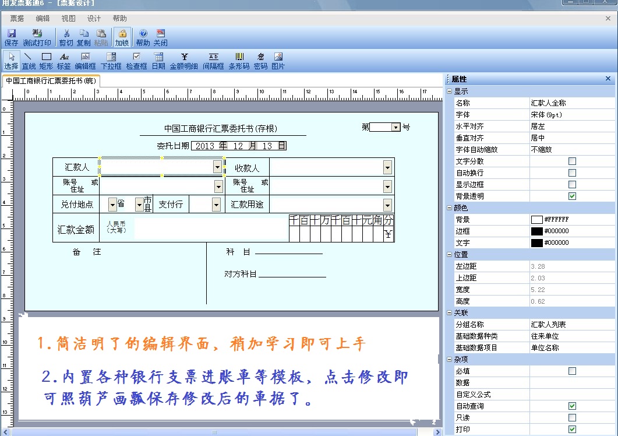Toggle the 背景透明 checkbox

pos(573,196)
